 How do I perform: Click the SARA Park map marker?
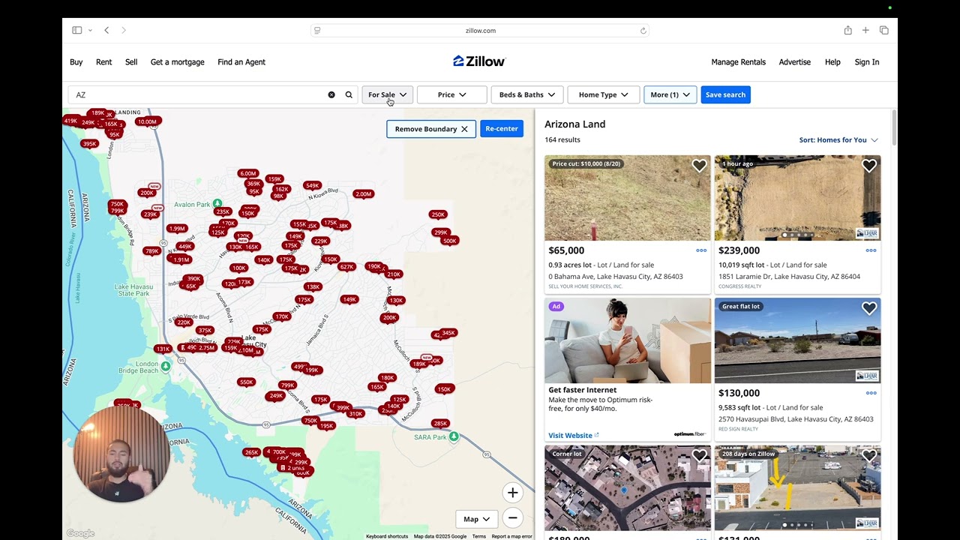454,436
